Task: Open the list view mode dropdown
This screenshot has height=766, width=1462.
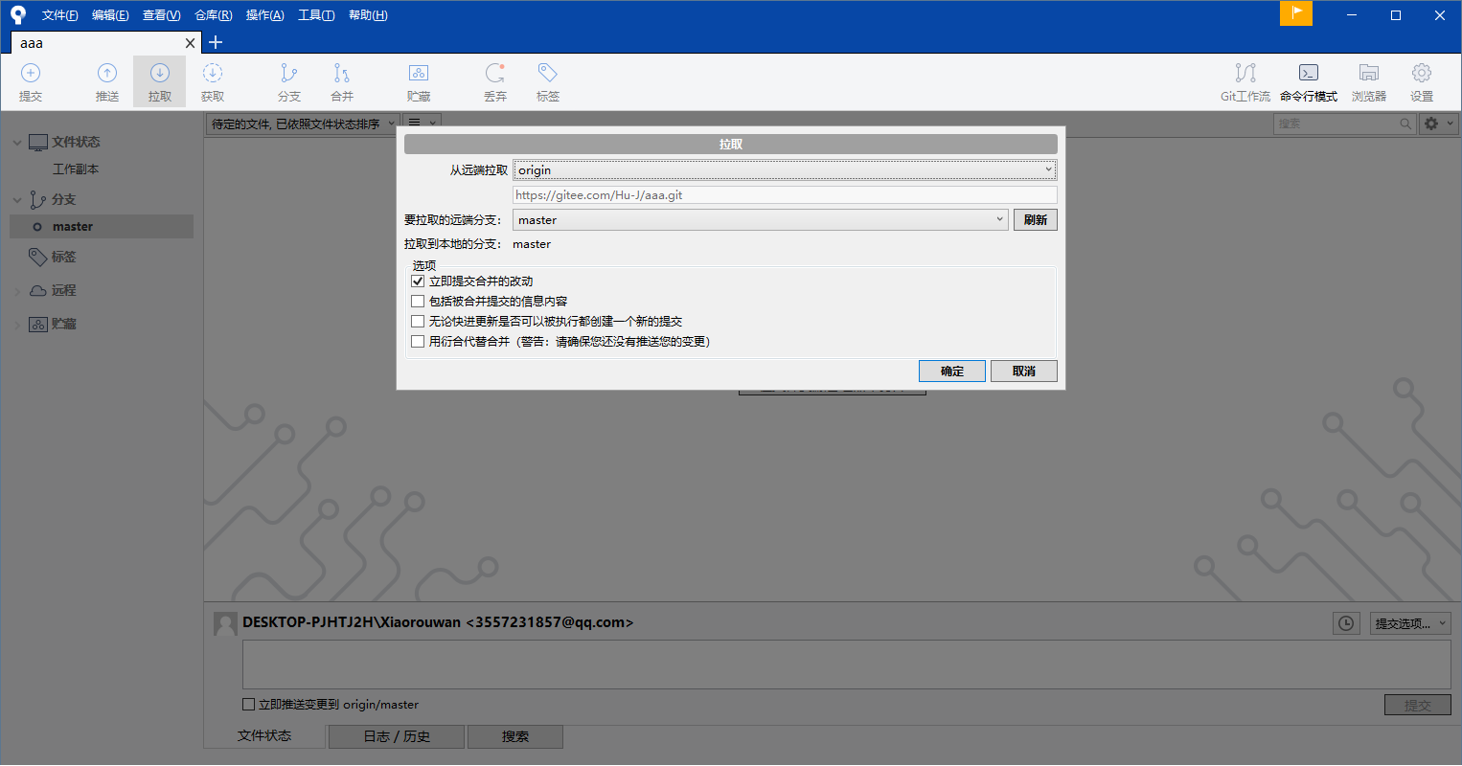Action: 422,124
